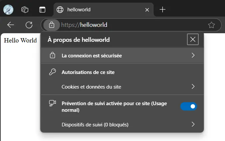Click La connexion est sécurisée

(92, 55)
